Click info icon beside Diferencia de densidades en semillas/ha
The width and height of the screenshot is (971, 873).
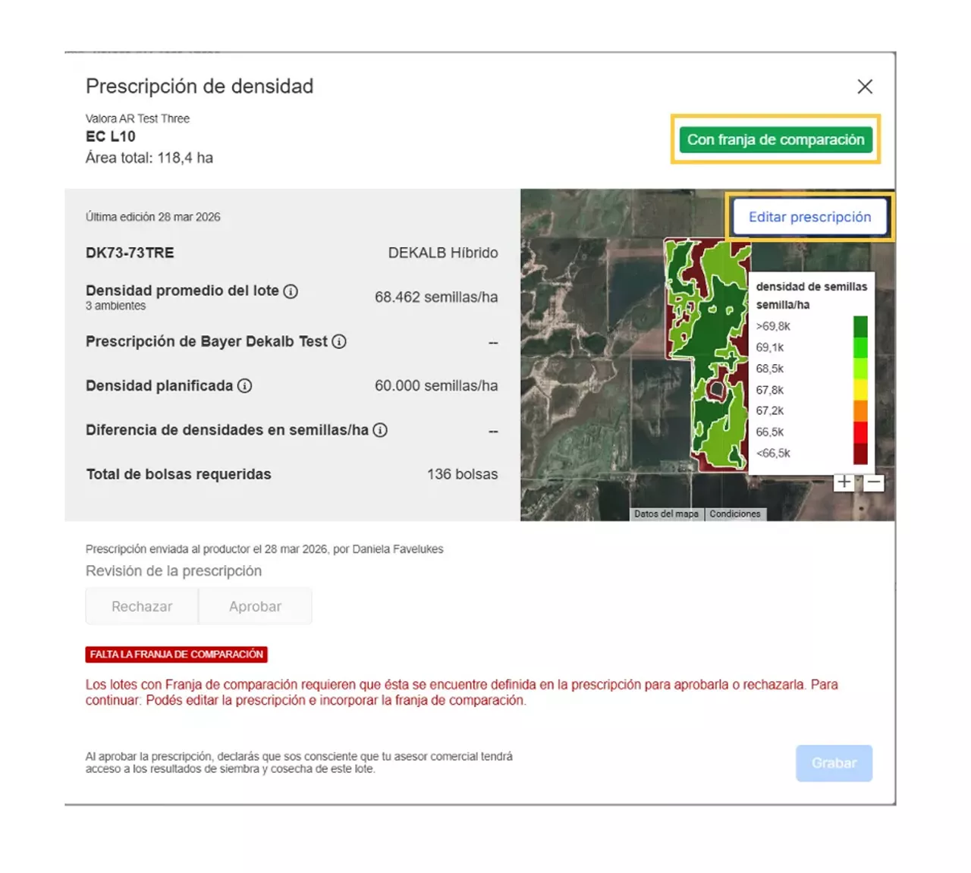(381, 430)
